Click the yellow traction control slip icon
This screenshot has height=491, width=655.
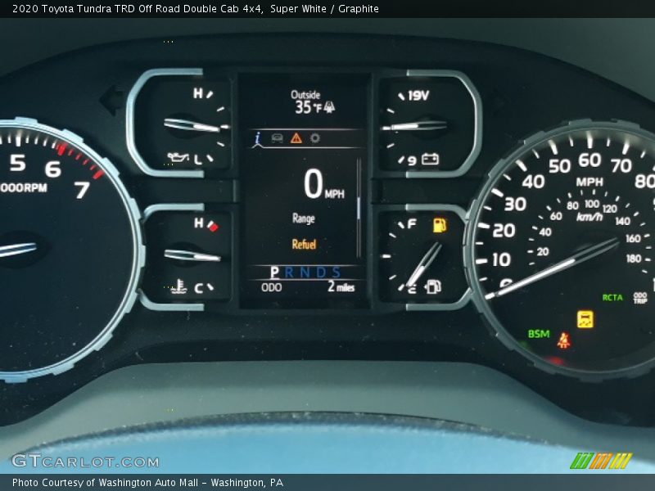tap(585, 319)
